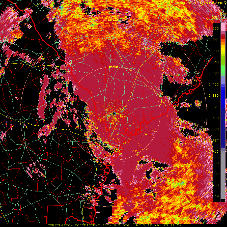Select the 0.787 legend value

pyautogui.click(x=214, y=73)
